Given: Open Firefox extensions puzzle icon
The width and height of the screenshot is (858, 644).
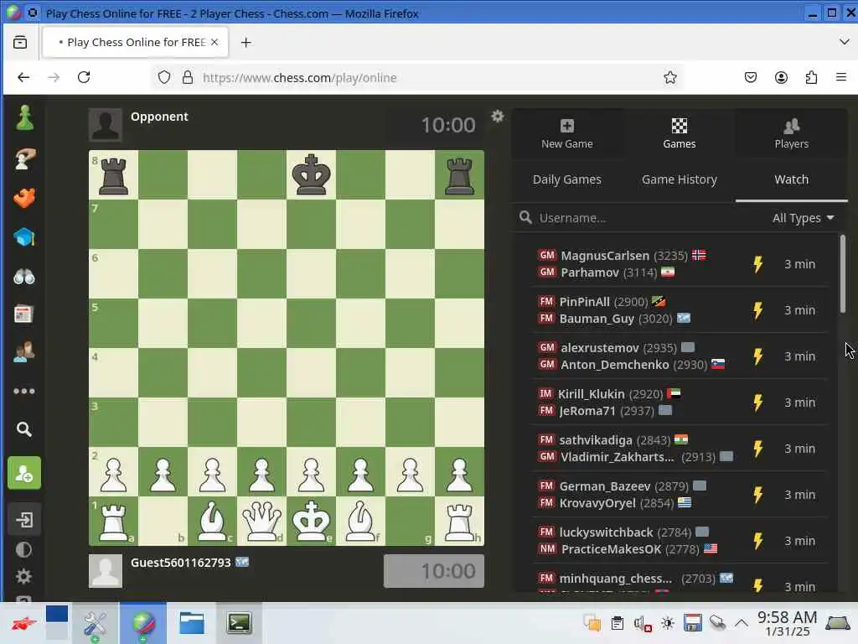Looking at the screenshot, I should click(x=811, y=77).
